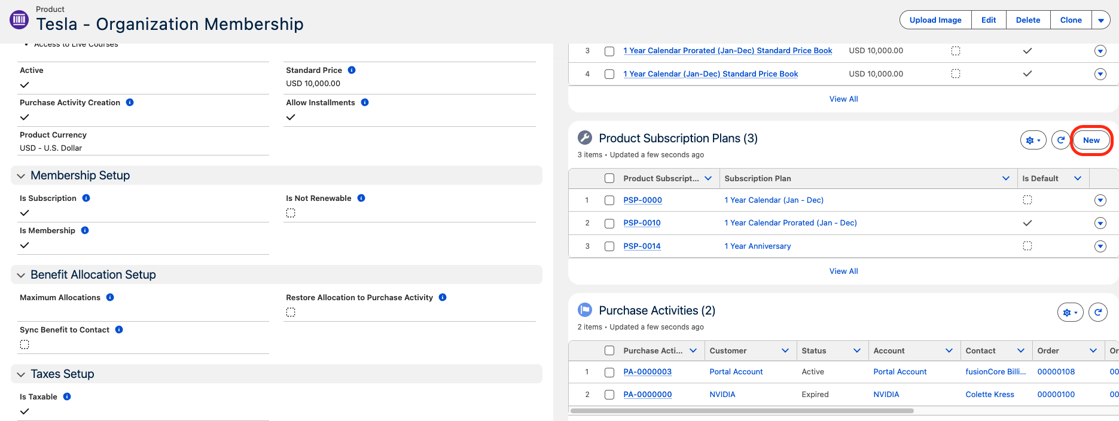Open PSP-0010 subscription plan record
The height and width of the screenshot is (421, 1119).
(642, 223)
